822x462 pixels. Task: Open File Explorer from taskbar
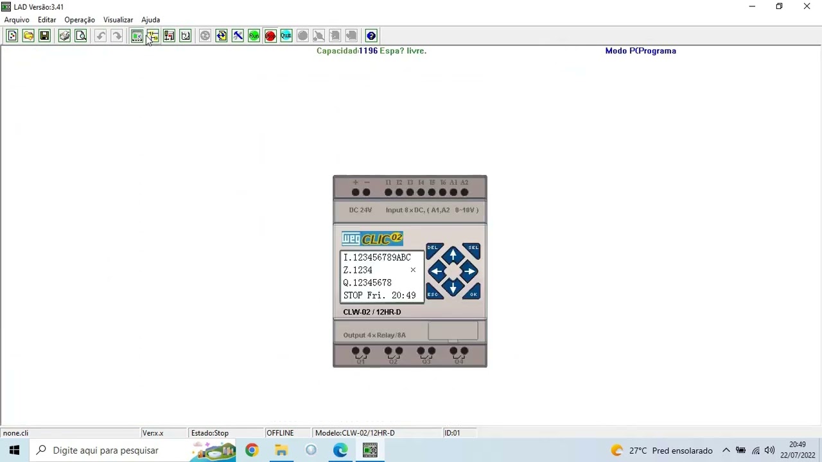pyautogui.click(x=281, y=450)
